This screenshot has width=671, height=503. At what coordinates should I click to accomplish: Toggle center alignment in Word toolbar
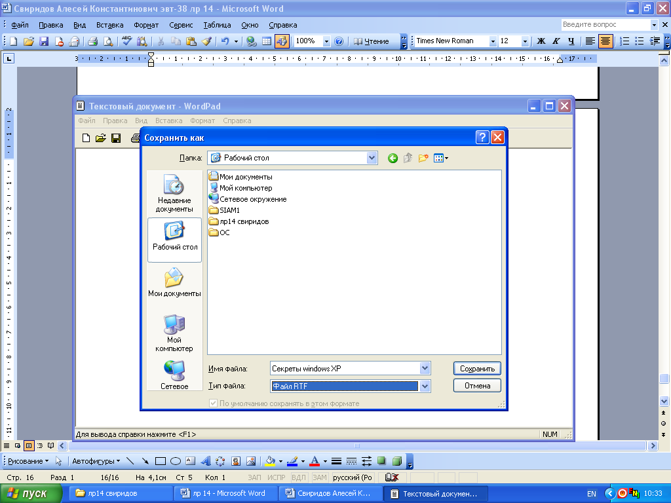(x=605, y=41)
